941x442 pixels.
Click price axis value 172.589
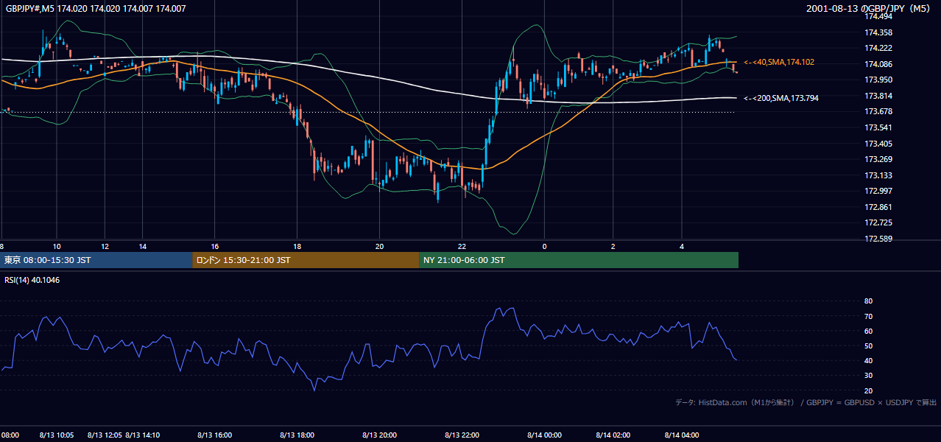tap(878, 239)
